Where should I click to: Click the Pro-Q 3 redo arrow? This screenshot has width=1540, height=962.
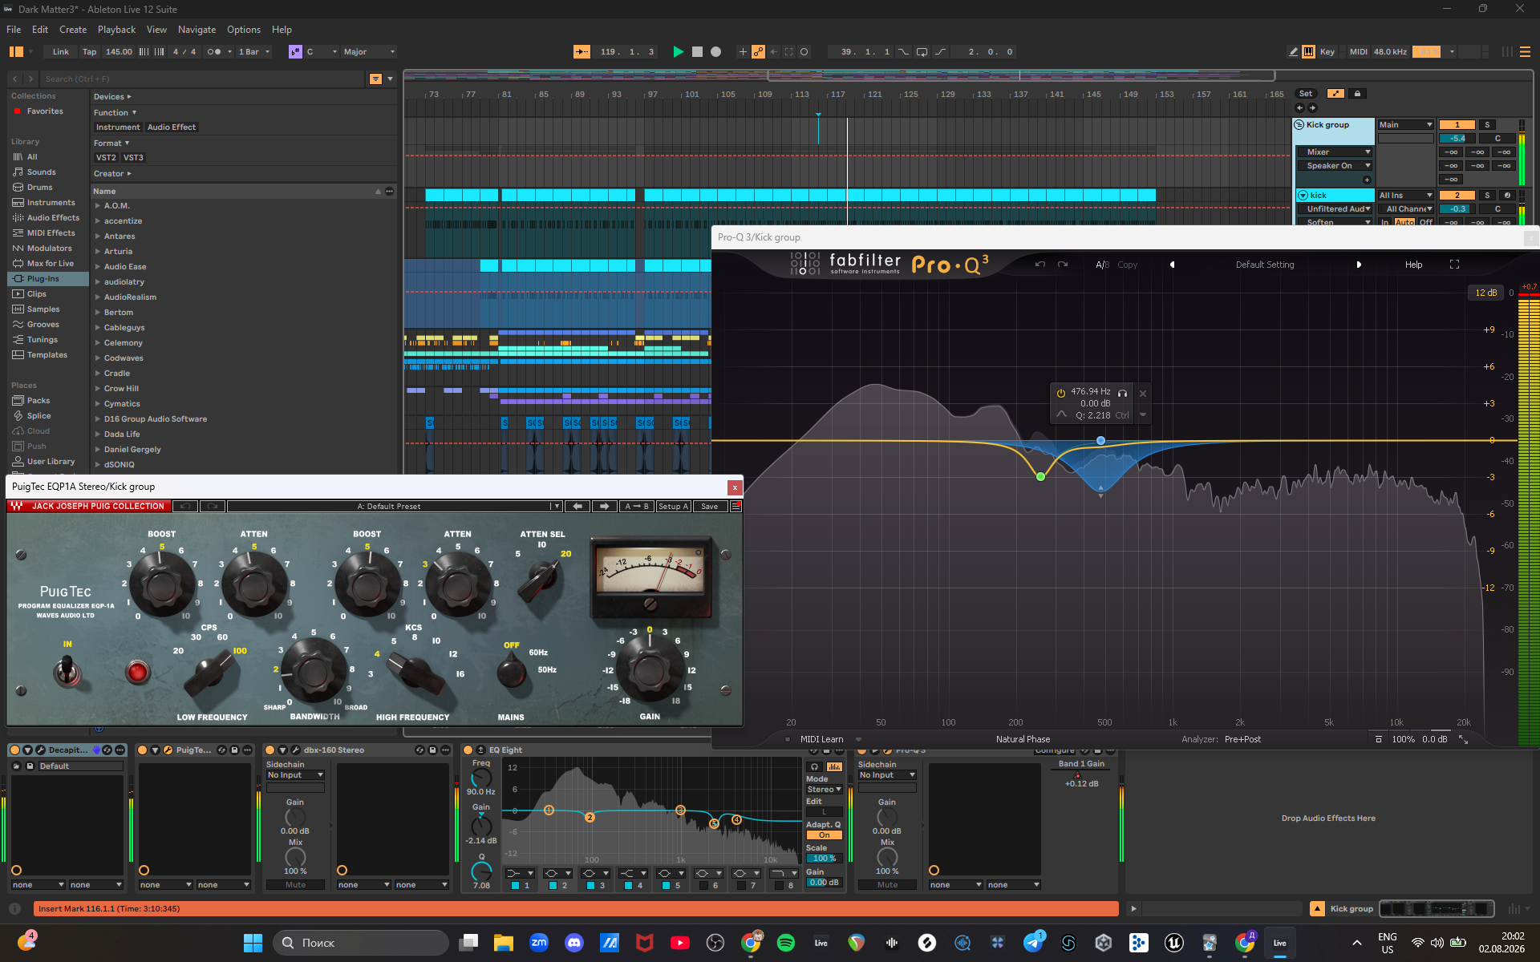[x=1063, y=265]
